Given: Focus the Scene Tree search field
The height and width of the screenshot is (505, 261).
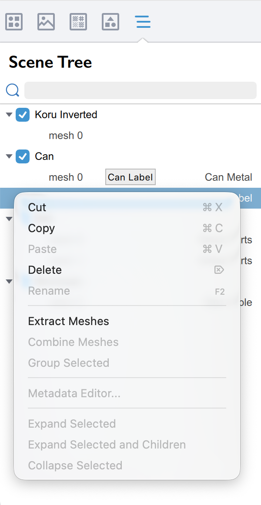Looking at the screenshot, I should click(x=141, y=90).
